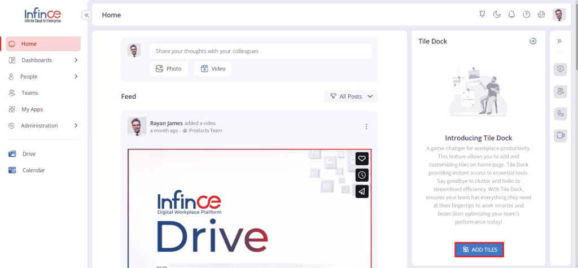578x268 pixels.
Task: Click Products Team visibility label
Action: click(x=205, y=130)
